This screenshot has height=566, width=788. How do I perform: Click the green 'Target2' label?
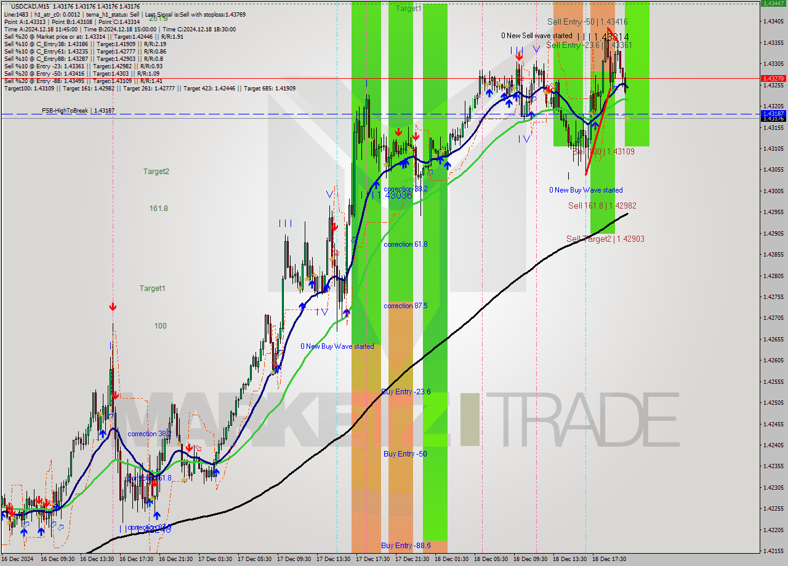click(156, 171)
